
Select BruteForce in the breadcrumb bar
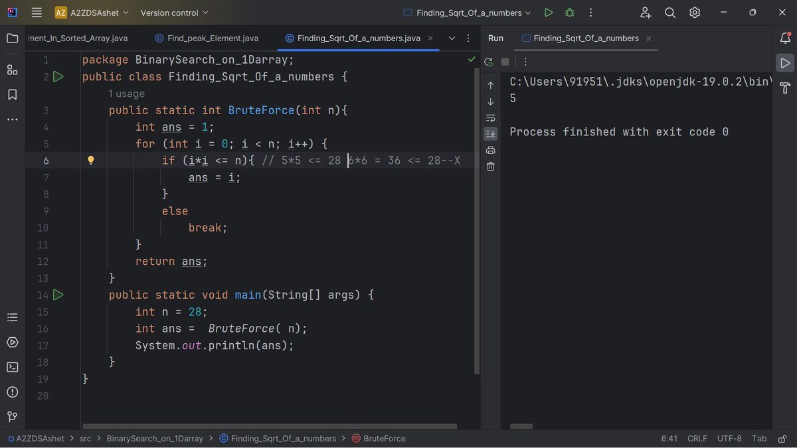[385, 438]
